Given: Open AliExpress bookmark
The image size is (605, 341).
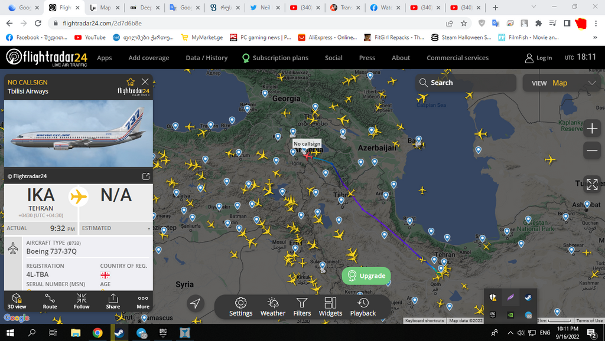Looking at the screenshot, I should pyautogui.click(x=327, y=37).
